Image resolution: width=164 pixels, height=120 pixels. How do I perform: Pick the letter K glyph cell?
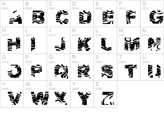click(82, 40)
